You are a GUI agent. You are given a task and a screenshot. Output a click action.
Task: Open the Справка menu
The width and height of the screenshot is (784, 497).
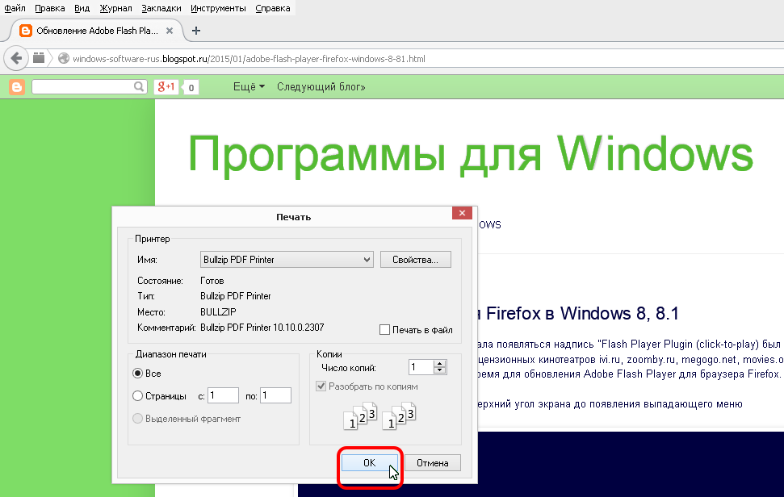point(272,8)
